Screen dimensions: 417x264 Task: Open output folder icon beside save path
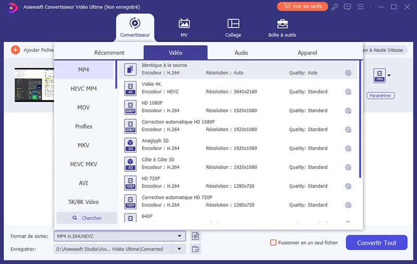coord(195,249)
